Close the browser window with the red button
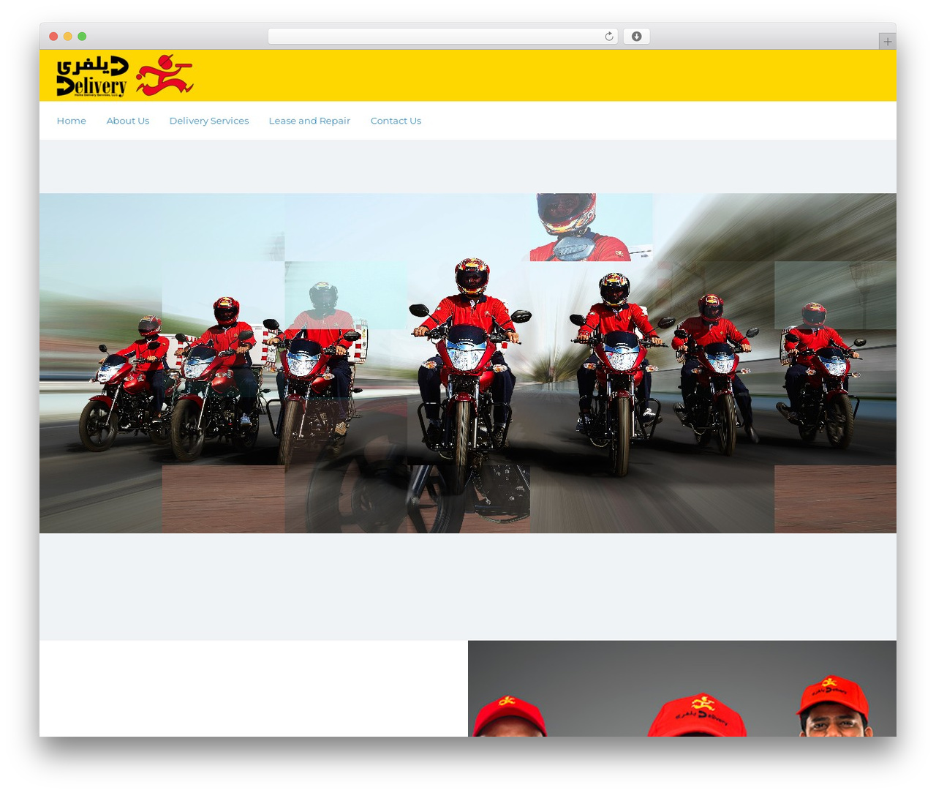 53,37
